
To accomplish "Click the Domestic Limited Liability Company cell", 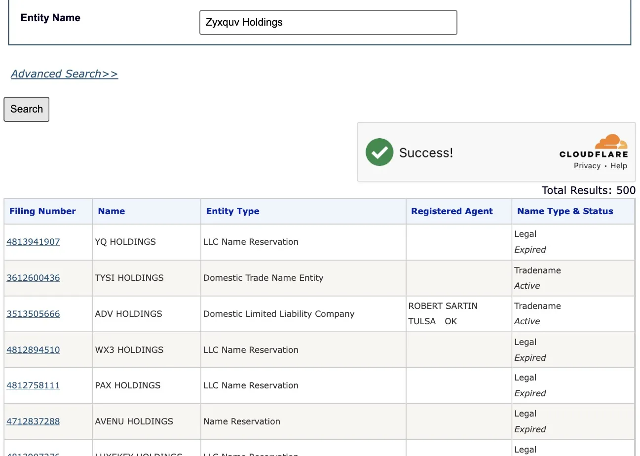I will click(303, 314).
